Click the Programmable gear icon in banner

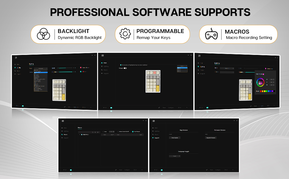pos(125,34)
